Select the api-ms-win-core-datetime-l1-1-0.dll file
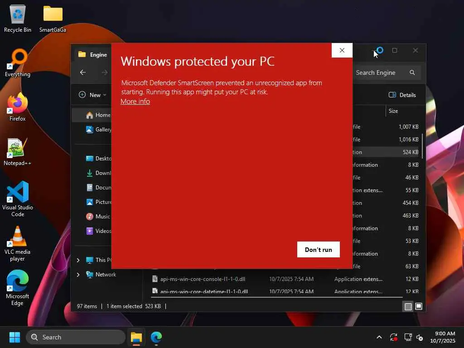Viewport: 464px width, 348px height. click(204, 291)
